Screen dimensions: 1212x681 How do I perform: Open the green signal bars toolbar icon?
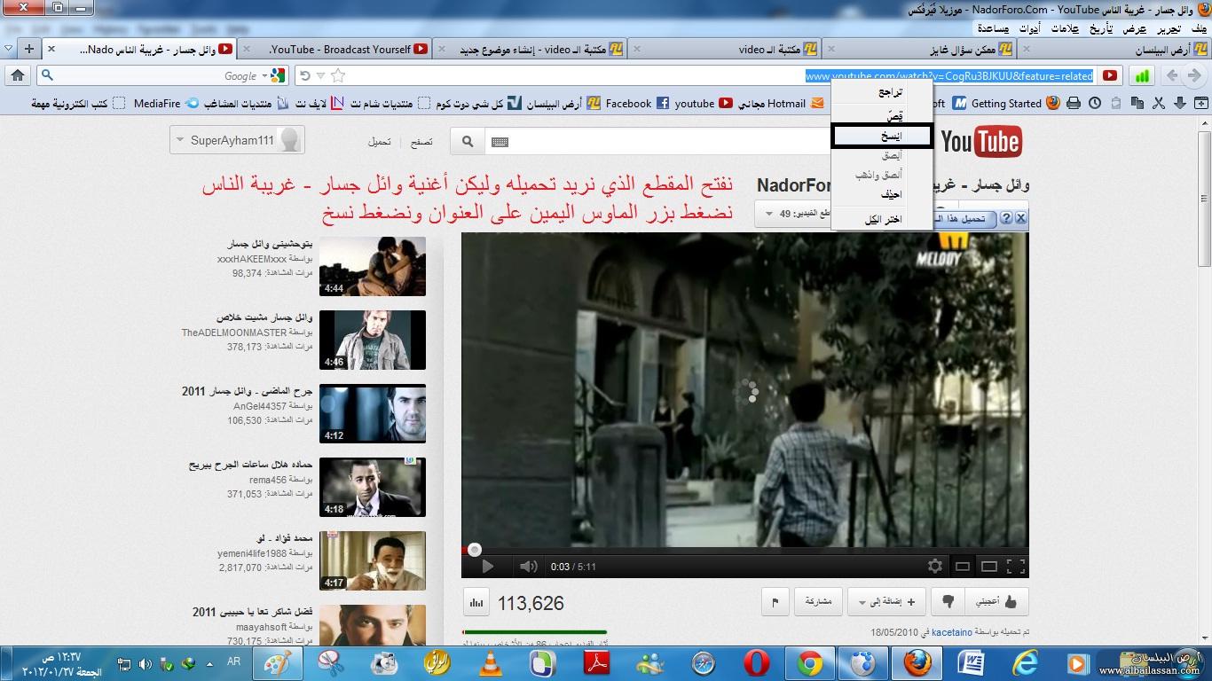(x=1142, y=76)
